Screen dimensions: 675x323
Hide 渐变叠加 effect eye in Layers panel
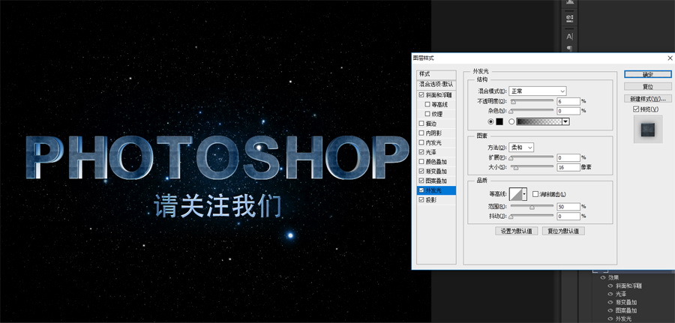610,302
